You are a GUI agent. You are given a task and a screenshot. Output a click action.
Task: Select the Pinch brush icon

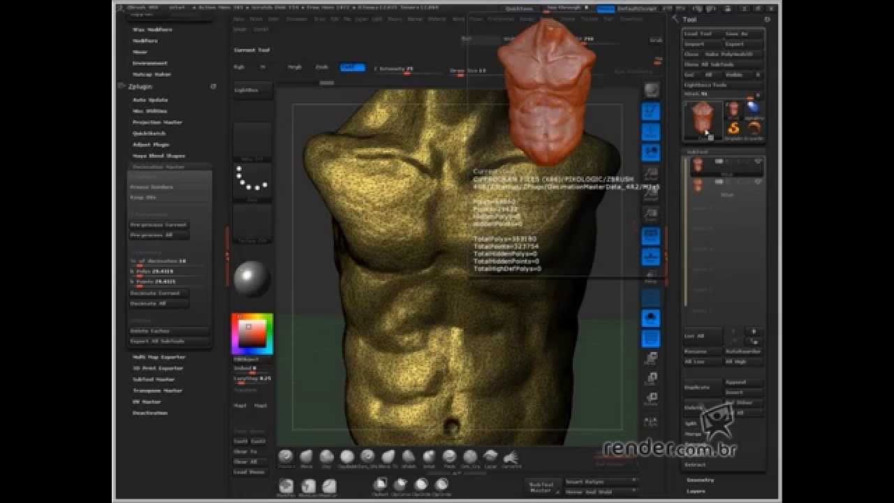(x=449, y=458)
